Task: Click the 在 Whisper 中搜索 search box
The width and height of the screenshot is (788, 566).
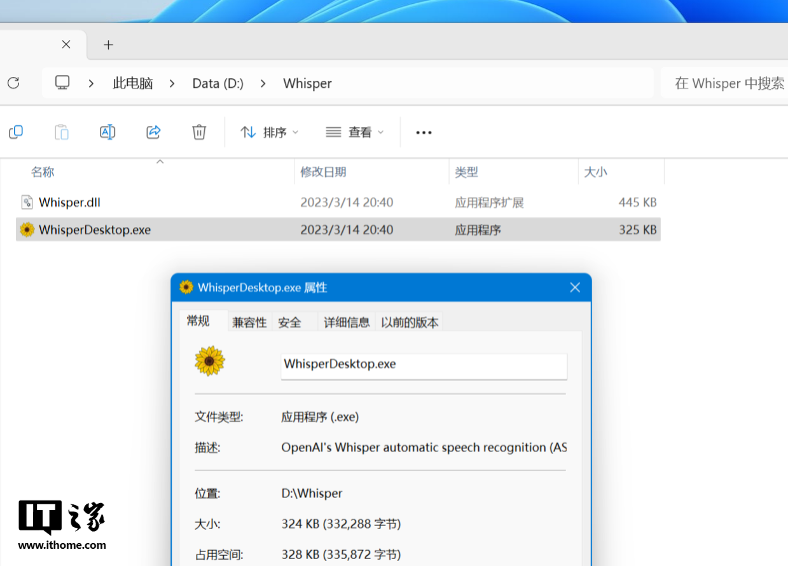Action: click(725, 83)
